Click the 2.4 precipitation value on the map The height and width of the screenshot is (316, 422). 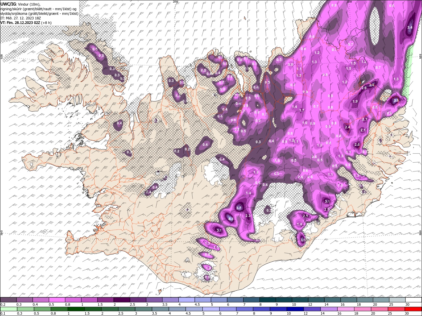pyautogui.click(x=347, y=127)
